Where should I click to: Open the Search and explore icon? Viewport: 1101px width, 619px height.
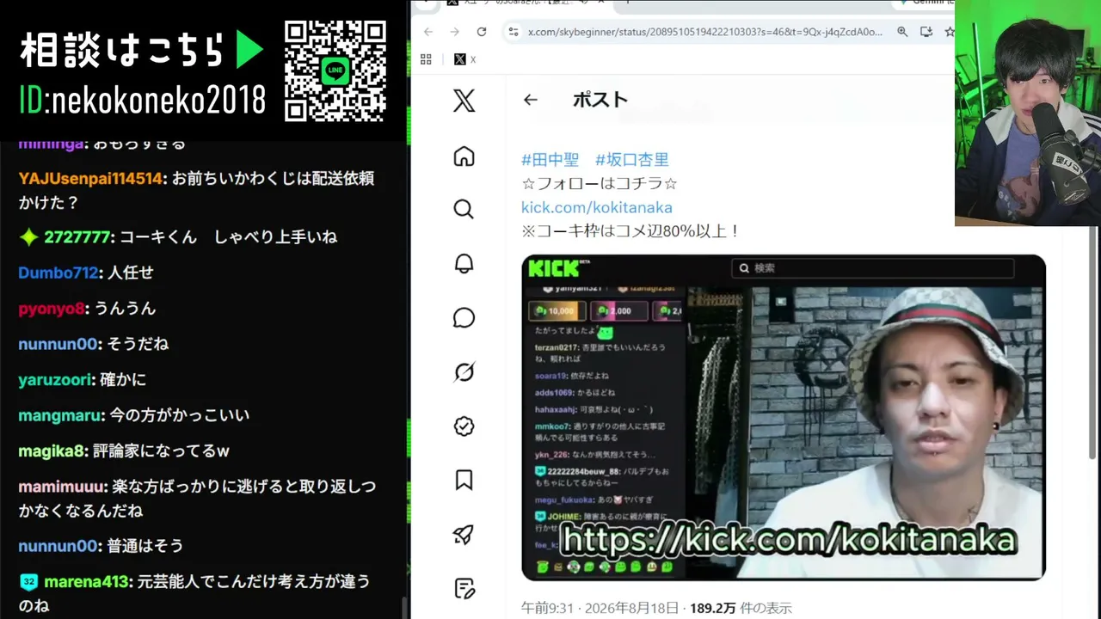(x=464, y=210)
